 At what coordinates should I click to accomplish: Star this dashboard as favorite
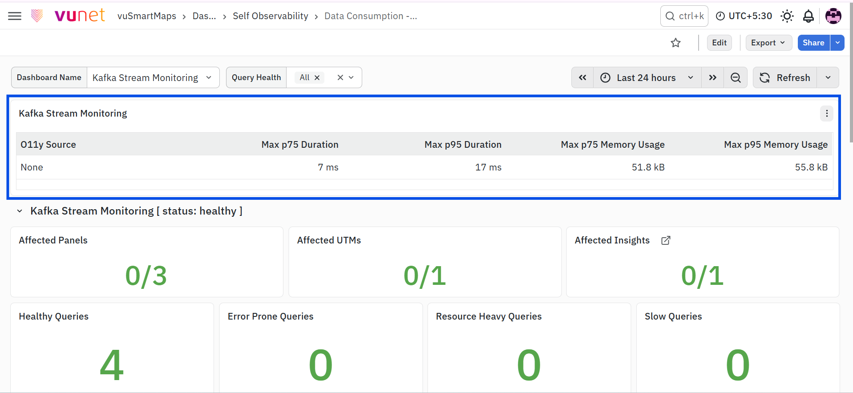(675, 43)
